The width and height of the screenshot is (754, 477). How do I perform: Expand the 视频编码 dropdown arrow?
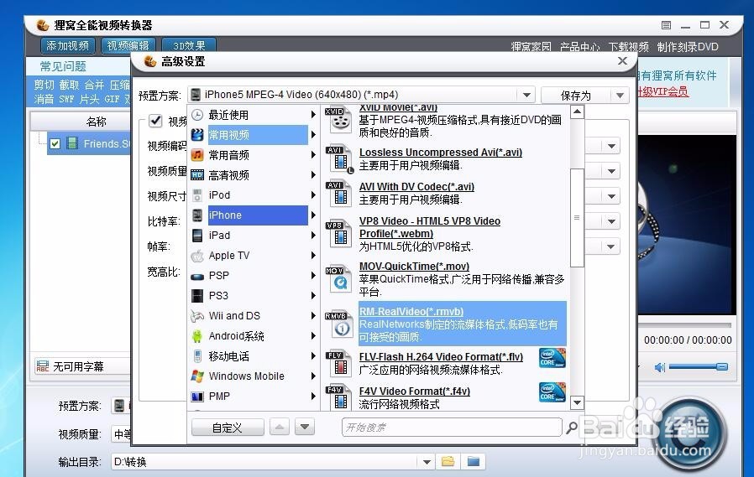611,146
